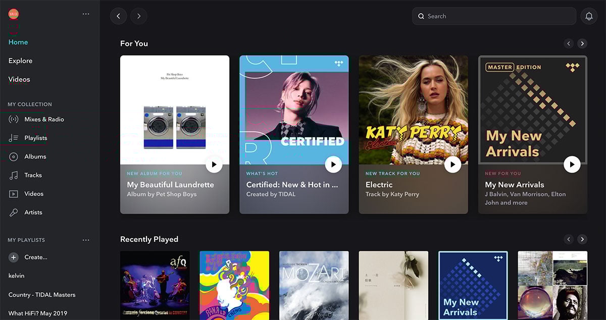
Task: Play My Beautiful Laundrette album
Action: tap(214, 165)
